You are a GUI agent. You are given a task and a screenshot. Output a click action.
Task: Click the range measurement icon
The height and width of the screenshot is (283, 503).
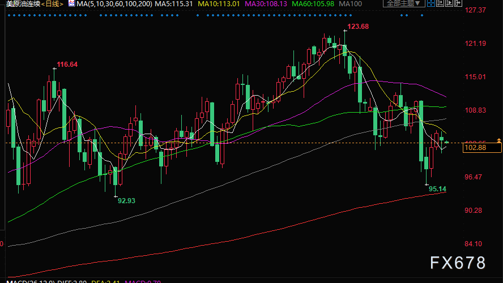click(x=440, y=3)
